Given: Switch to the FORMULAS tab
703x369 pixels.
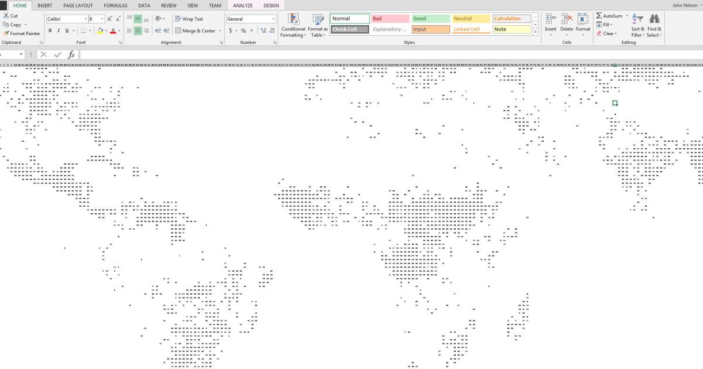Looking at the screenshot, I should (115, 5).
